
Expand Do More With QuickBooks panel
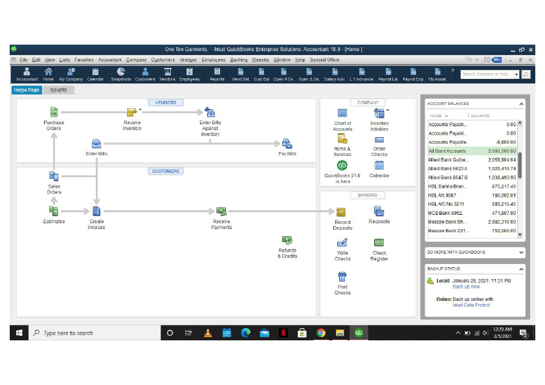pyautogui.click(x=521, y=252)
